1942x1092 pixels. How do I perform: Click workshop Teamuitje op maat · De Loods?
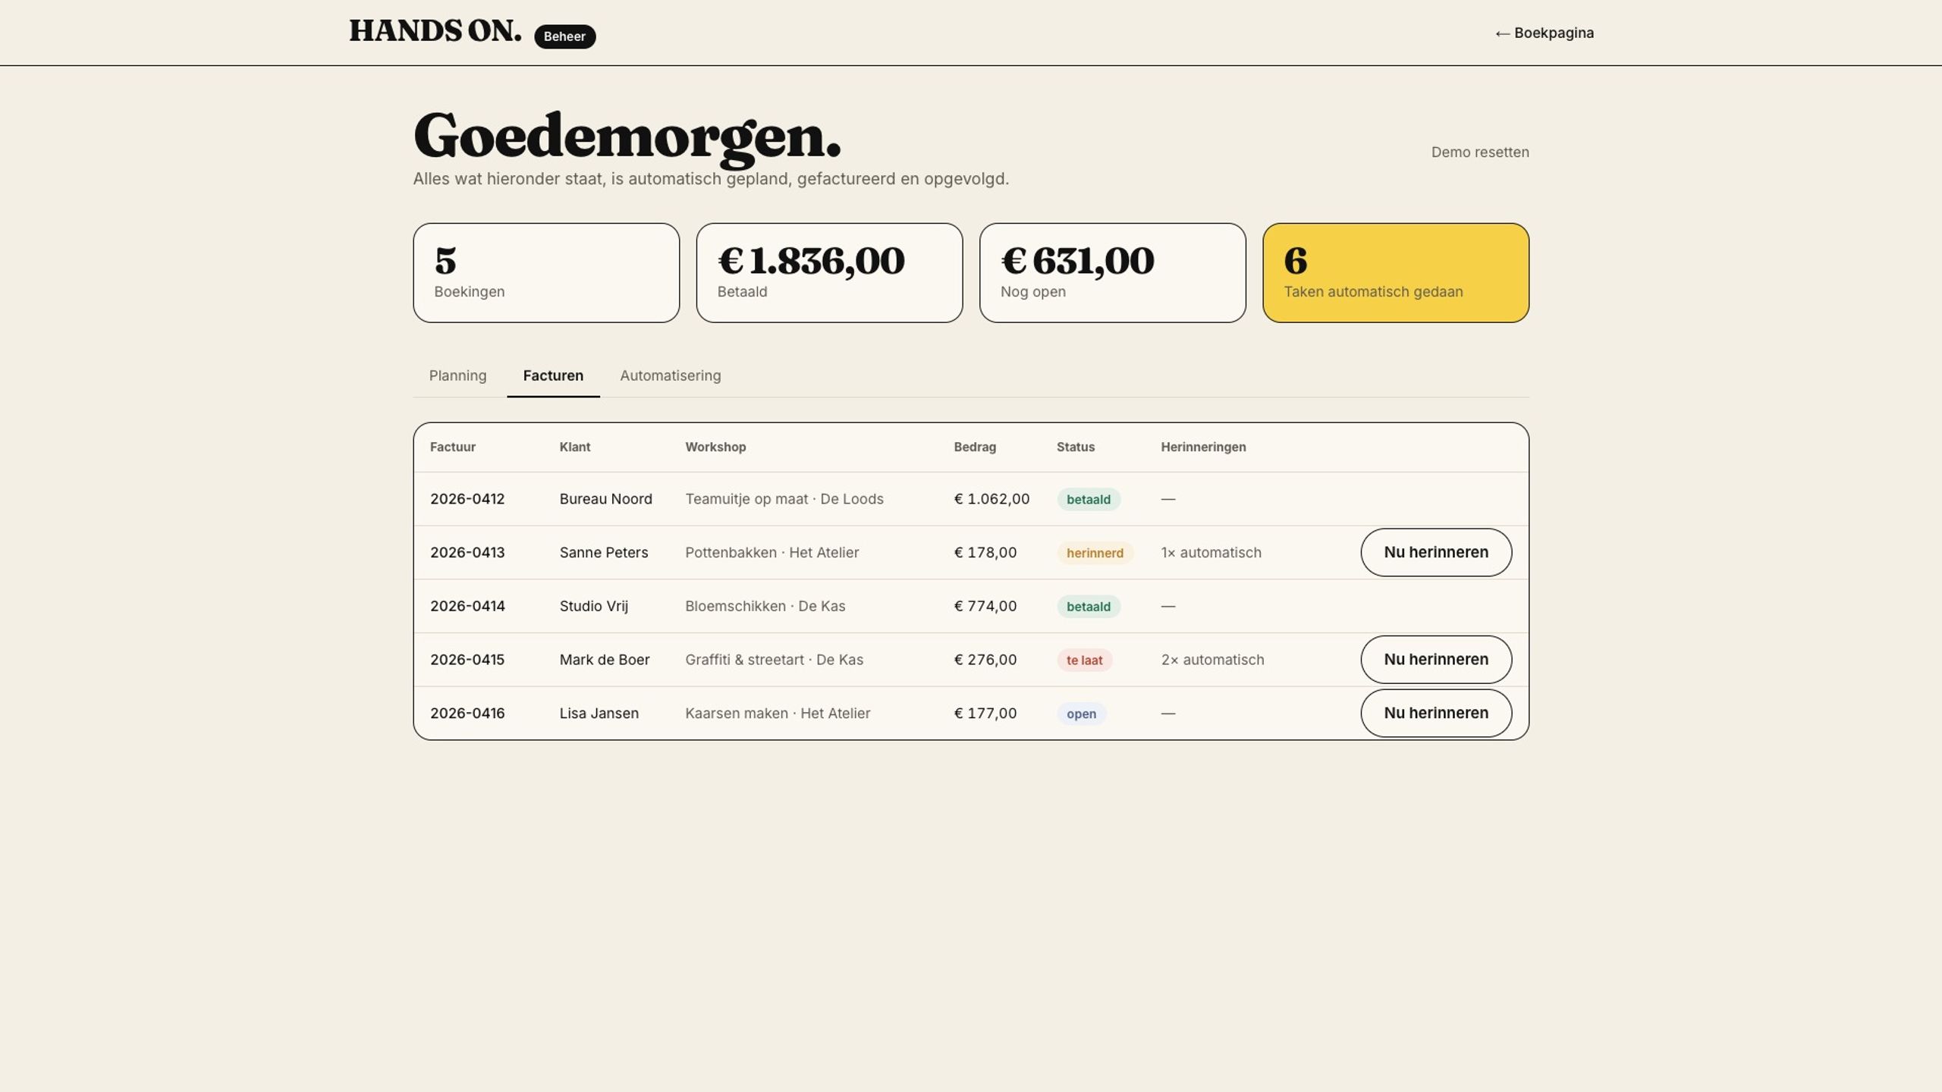point(784,499)
